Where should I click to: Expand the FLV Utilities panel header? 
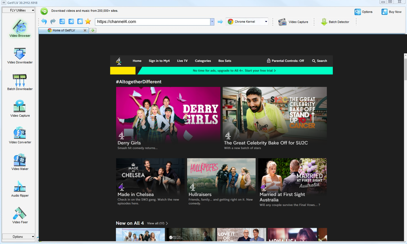tap(18, 10)
